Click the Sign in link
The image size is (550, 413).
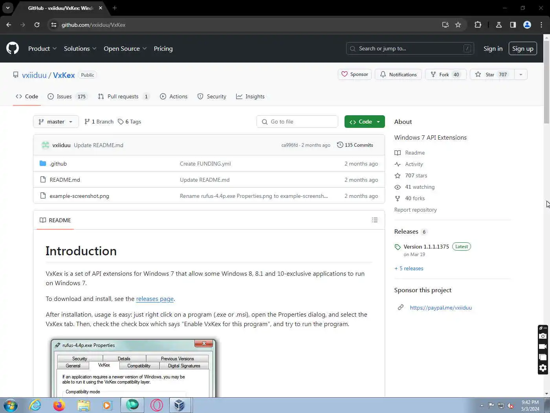coord(493,48)
